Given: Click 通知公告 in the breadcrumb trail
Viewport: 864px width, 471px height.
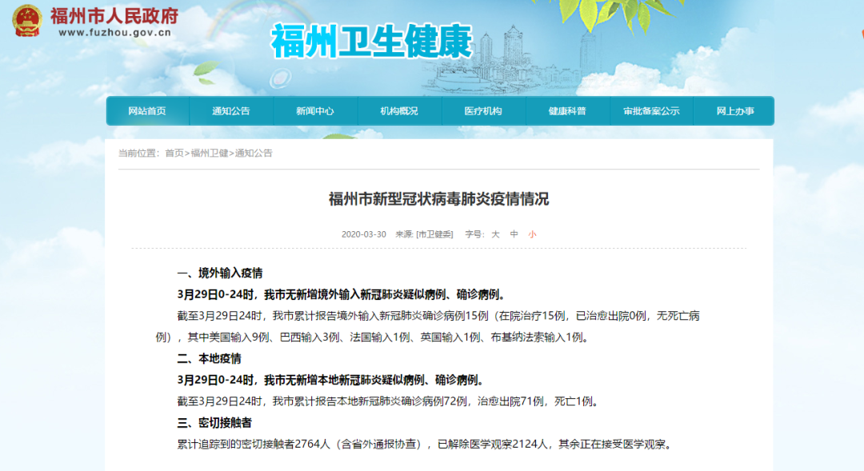Looking at the screenshot, I should click(255, 153).
